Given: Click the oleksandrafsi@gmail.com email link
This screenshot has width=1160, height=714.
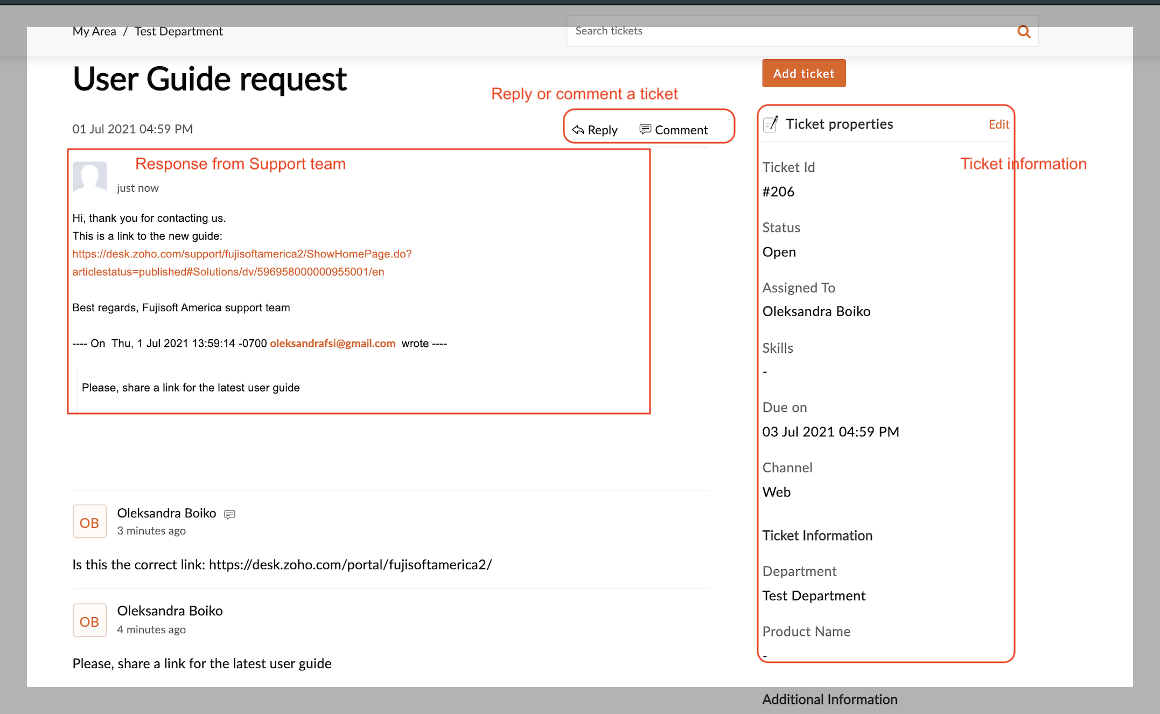Looking at the screenshot, I should 332,344.
